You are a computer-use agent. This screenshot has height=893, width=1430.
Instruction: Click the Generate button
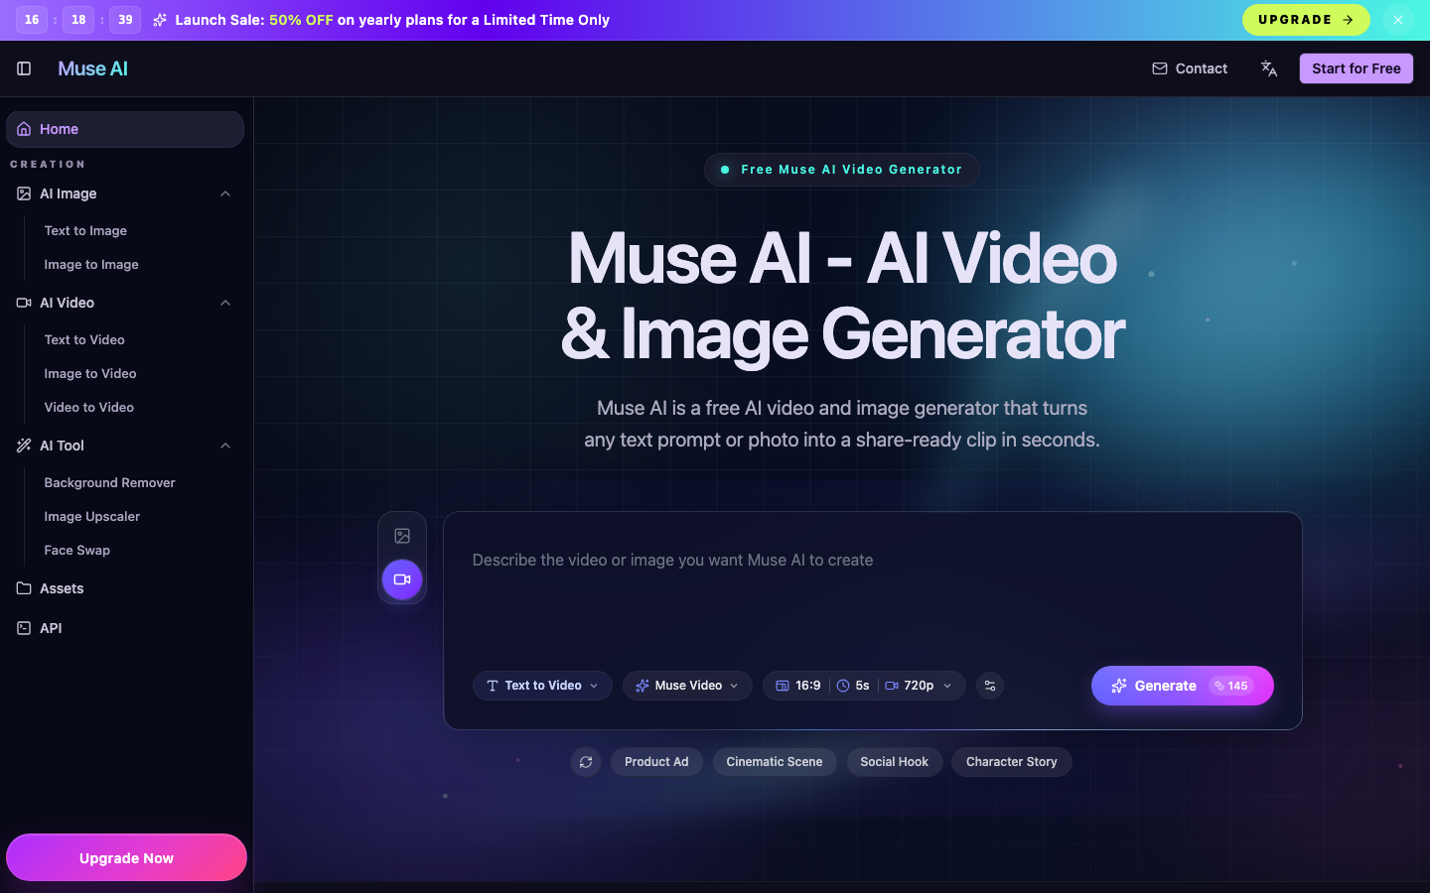[1183, 686]
